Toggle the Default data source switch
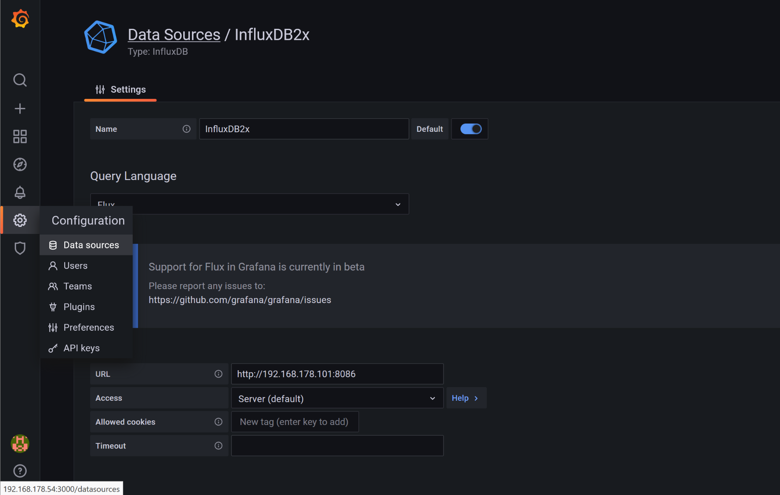Screen dimensions: 780x495 471,129
